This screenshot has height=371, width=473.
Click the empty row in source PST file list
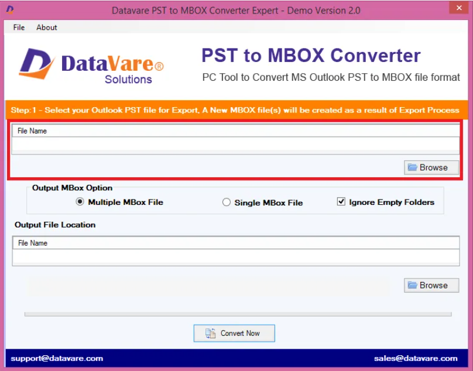coord(235,145)
